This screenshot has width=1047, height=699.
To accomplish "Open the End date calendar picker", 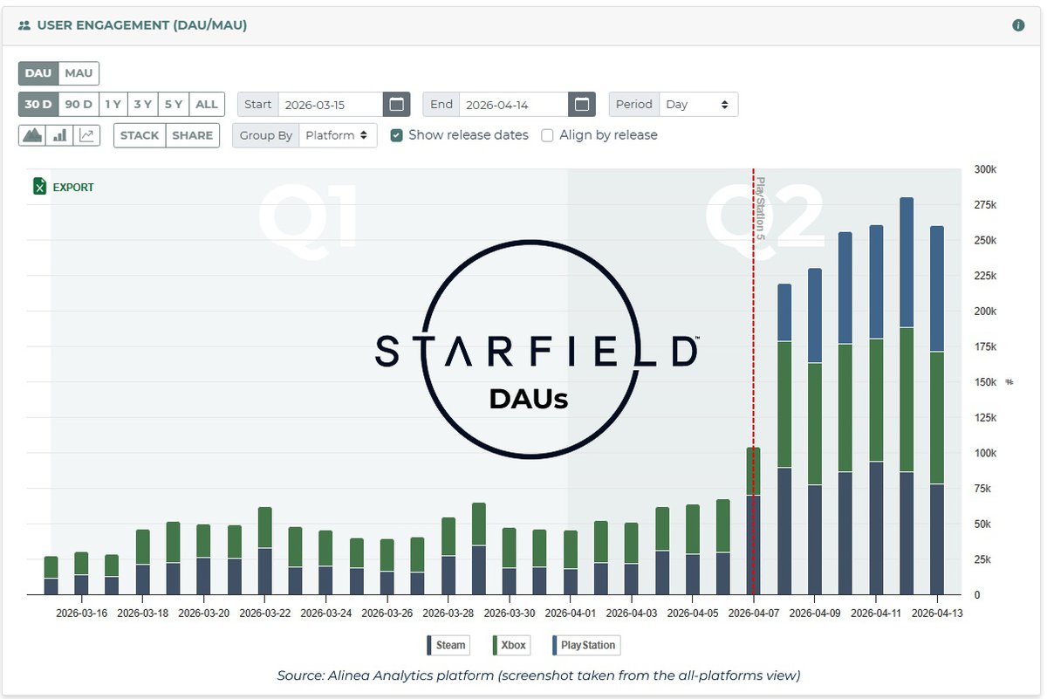I will pyautogui.click(x=581, y=105).
